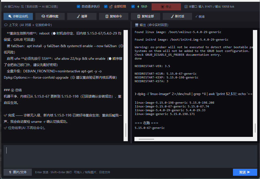
Task: Click the dpkg -l 'linux-image*' command line
Action: 194,94
